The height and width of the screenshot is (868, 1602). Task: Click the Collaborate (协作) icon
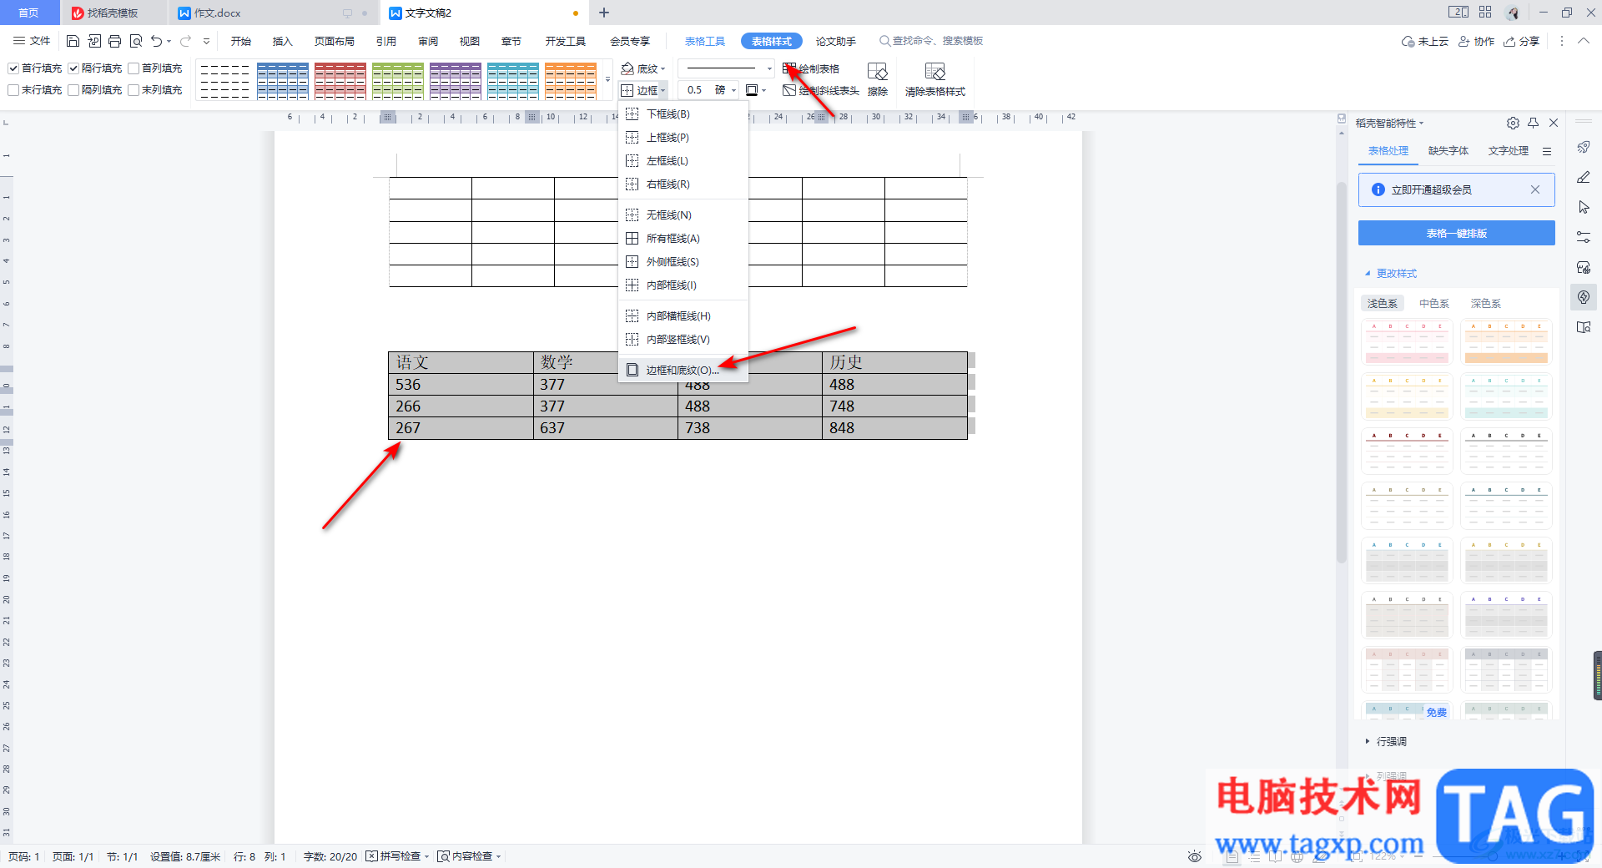[x=1476, y=41]
